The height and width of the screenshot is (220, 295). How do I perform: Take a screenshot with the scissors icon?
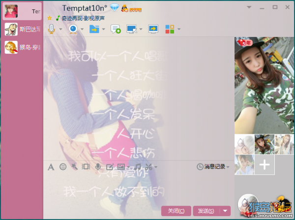[x=148, y=167]
